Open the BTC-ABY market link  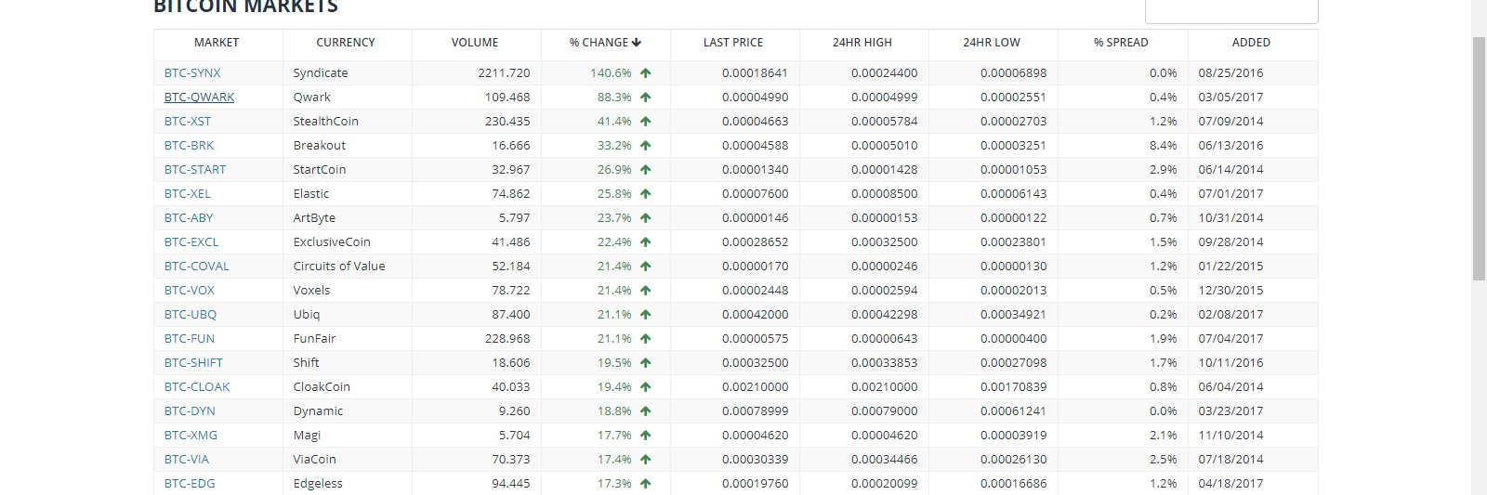click(189, 217)
